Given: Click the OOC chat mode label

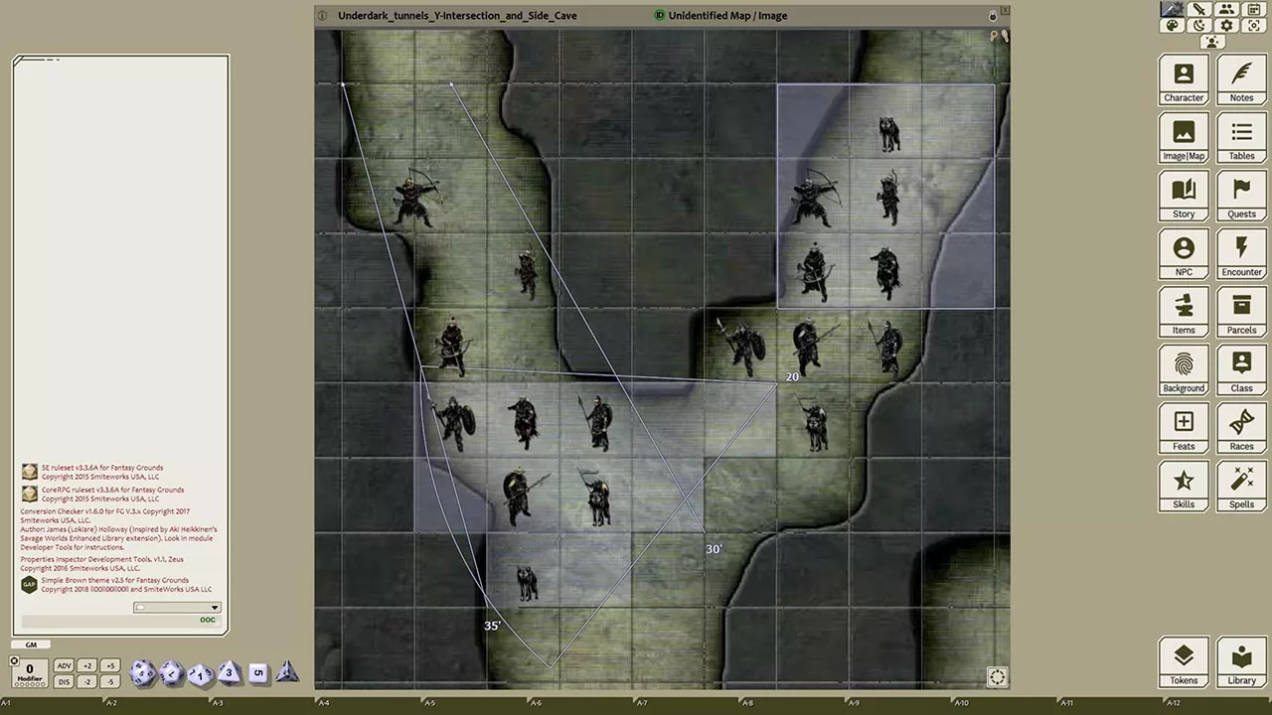Looking at the screenshot, I should coord(207,620).
